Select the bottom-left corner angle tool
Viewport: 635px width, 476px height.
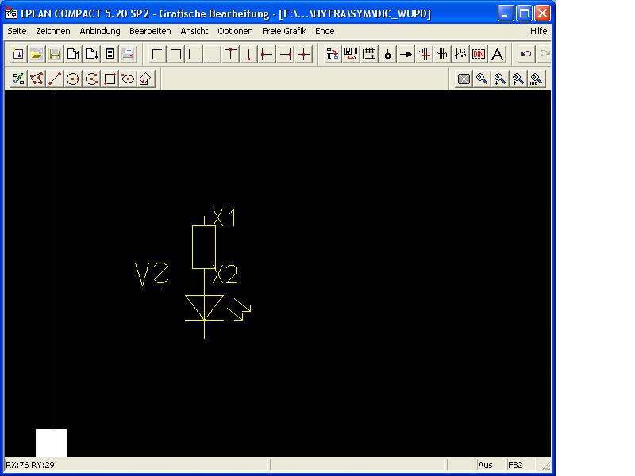pos(194,54)
